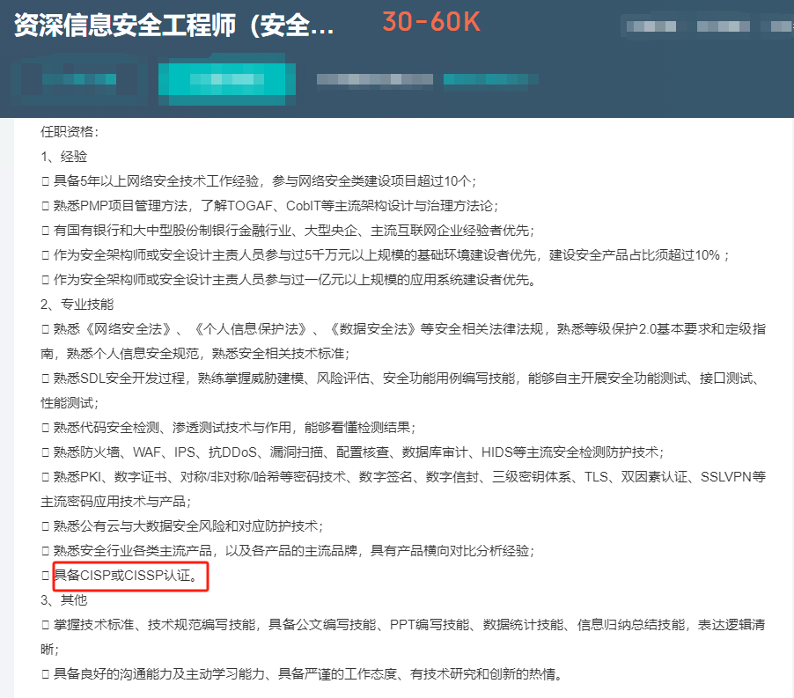Open the second blurred top-right navigation item
The width and height of the screenshot is (794, 698).
point(723,26)
